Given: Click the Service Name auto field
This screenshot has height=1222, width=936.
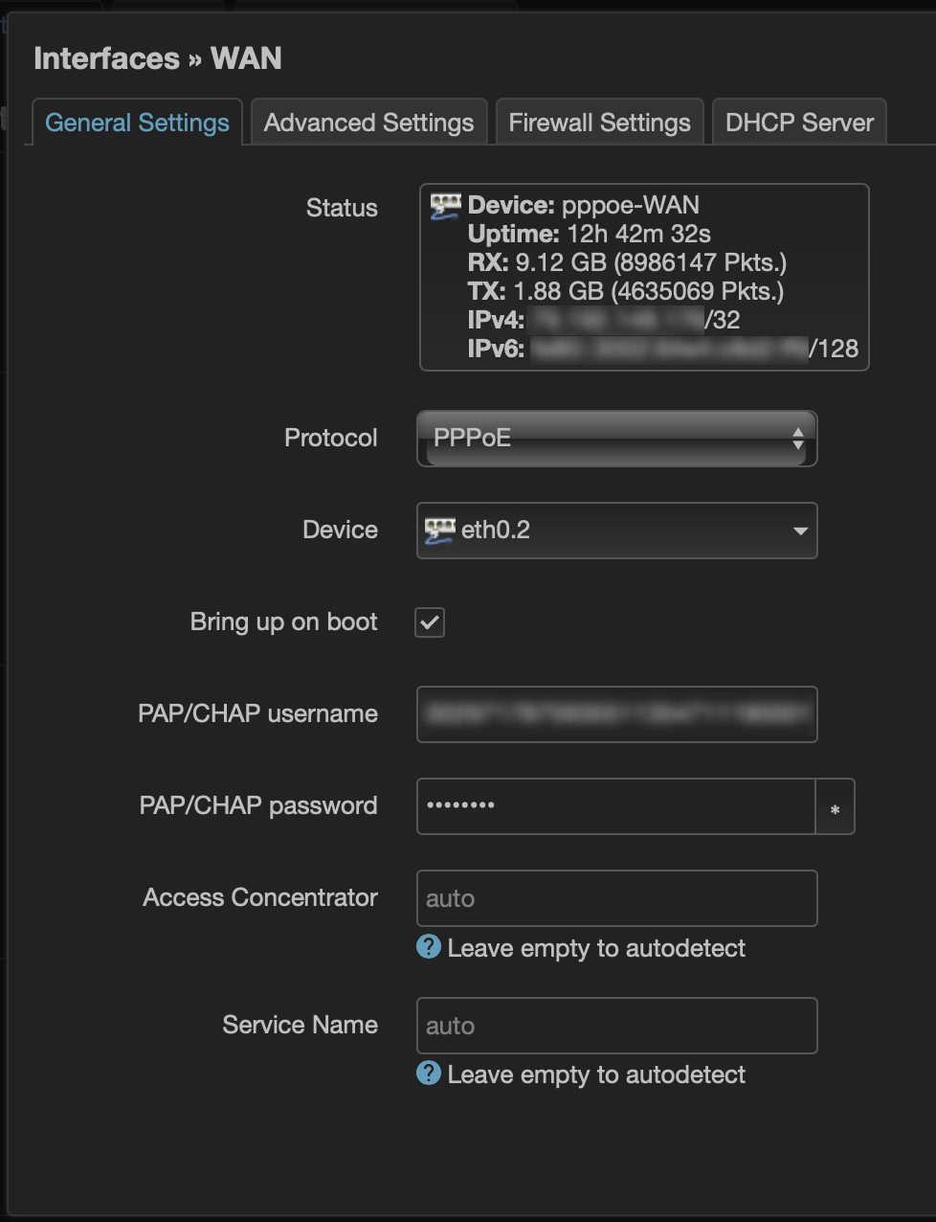Looking at the screenshot, I should (x=616, y=1025).
